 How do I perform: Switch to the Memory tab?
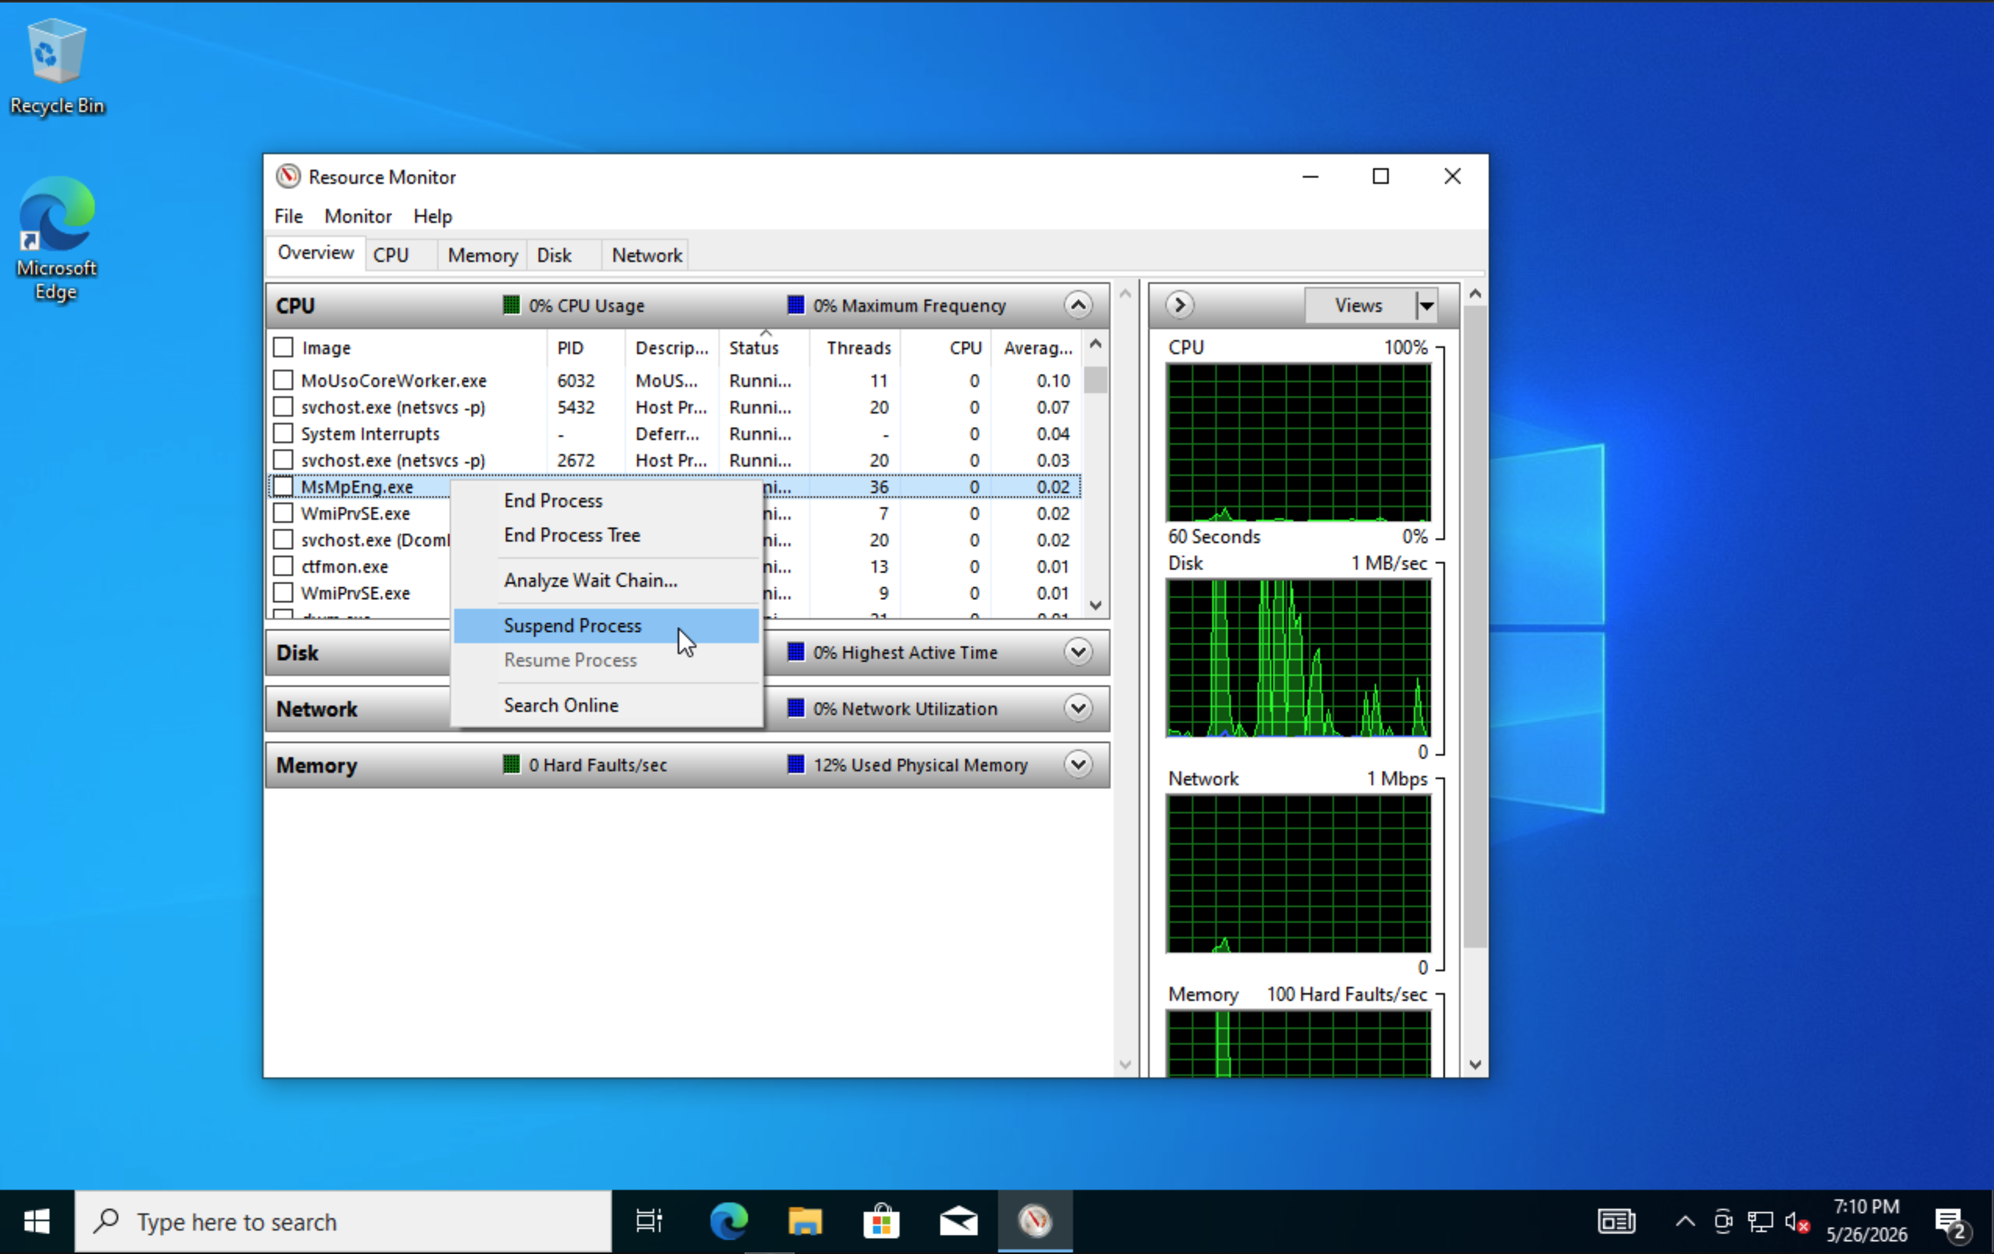[x=482, y=255]
